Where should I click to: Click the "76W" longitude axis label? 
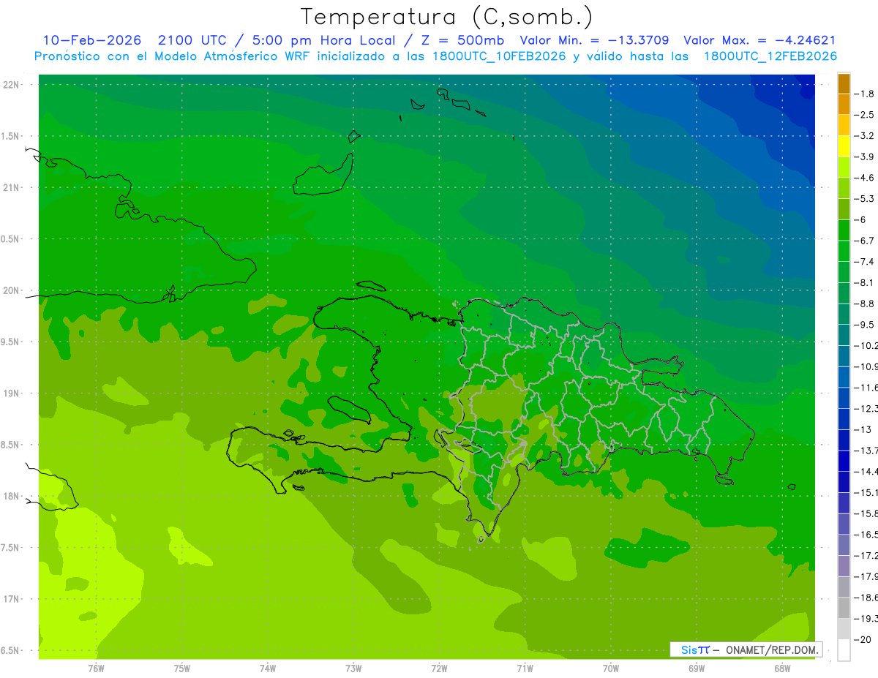pos(96,668)
